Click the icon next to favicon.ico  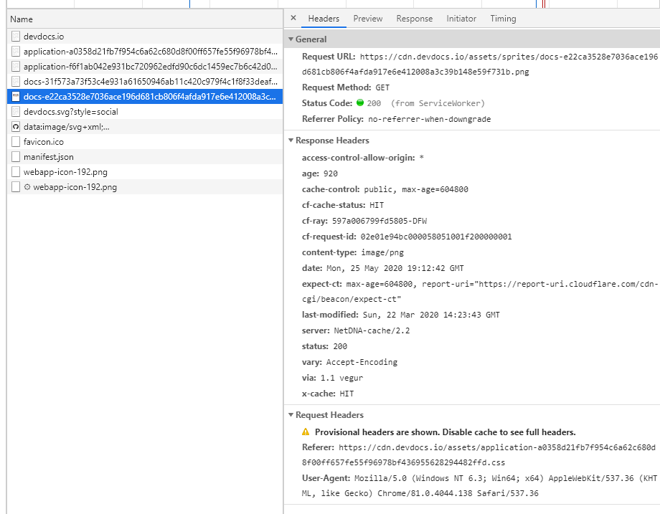coord(15,141)
